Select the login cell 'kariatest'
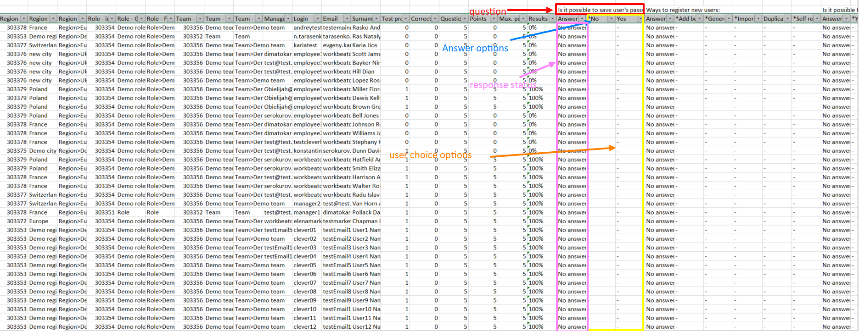859x331 pixels. pyautogui.click(x=307, y=45)
